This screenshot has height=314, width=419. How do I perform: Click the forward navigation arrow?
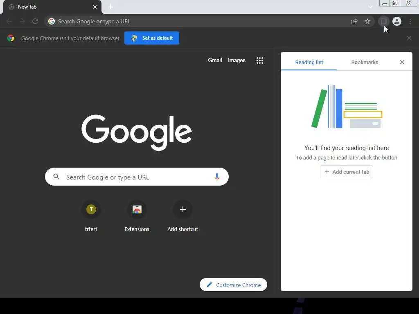click(x=22, y=21)
